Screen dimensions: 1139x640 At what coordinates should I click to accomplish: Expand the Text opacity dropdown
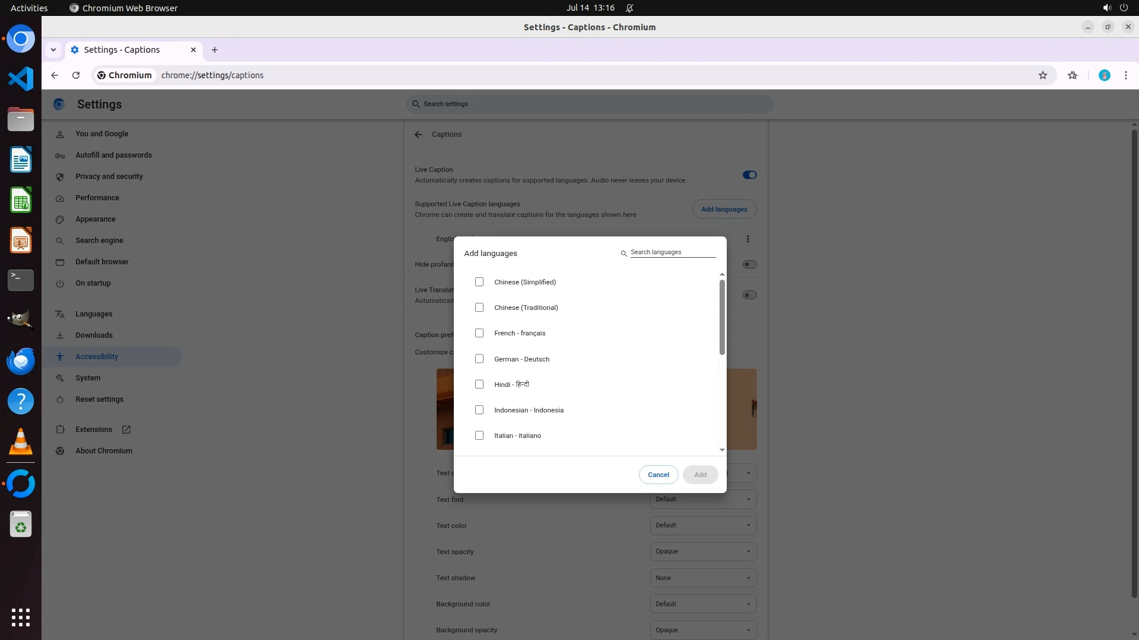[x=703, y=552]
